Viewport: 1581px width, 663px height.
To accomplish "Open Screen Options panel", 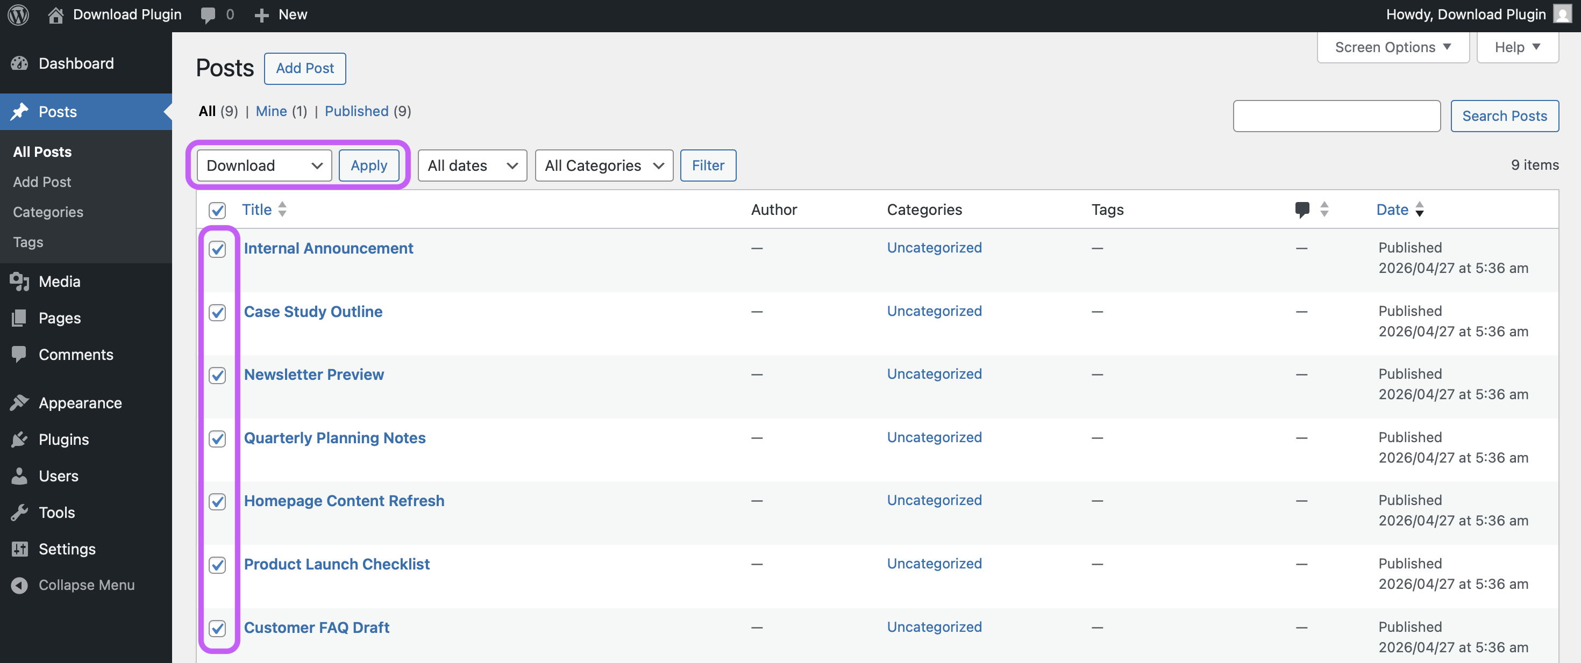I will (x=1392, y=47).
